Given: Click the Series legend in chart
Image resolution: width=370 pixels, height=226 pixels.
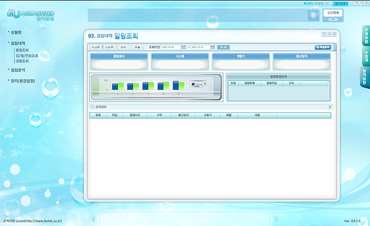Looking at the screenshot, I should point(199,84).
